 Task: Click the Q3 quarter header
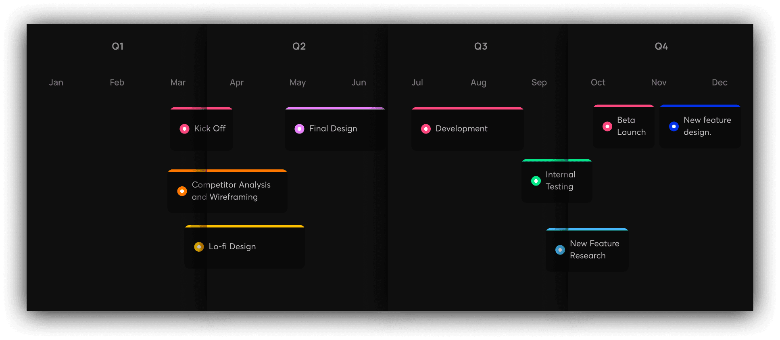[x=481, y=46]
